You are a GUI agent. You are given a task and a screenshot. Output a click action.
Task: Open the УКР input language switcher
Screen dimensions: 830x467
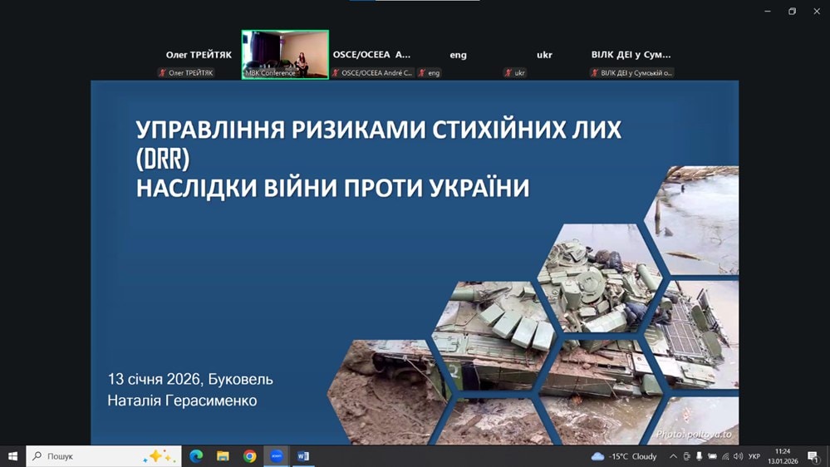coord(754,456)
